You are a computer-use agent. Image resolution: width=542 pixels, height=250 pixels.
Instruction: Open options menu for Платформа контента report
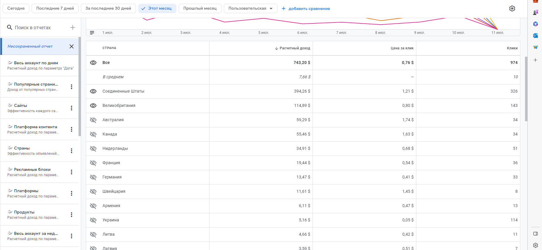(71, 129)
